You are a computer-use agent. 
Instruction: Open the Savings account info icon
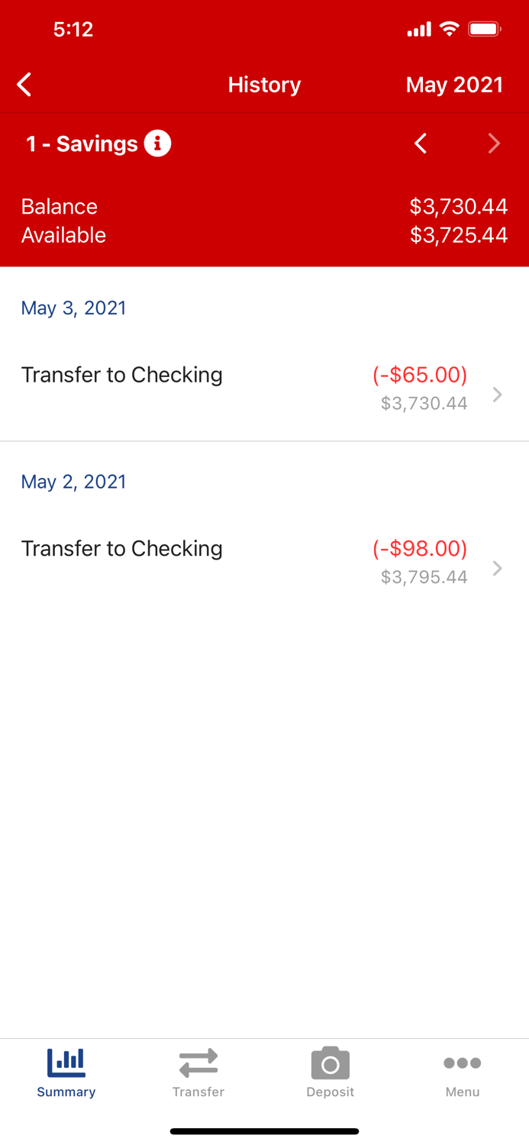coord(157,144)
